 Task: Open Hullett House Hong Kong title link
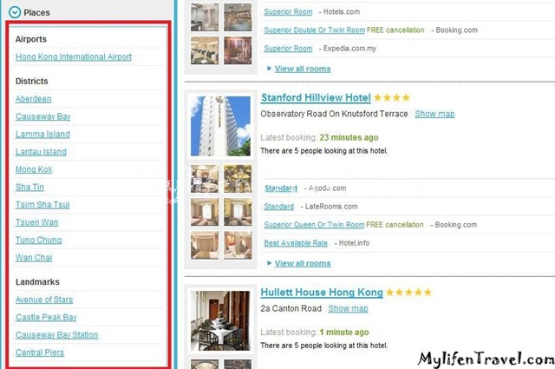pos(322,293)
